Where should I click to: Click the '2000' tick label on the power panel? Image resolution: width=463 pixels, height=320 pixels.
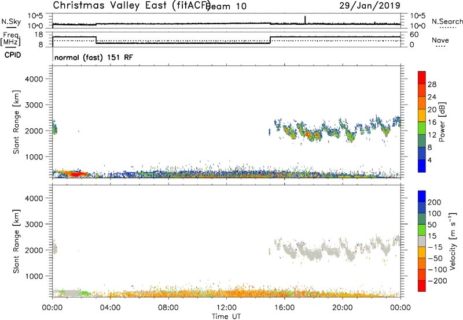pos(34,131)
